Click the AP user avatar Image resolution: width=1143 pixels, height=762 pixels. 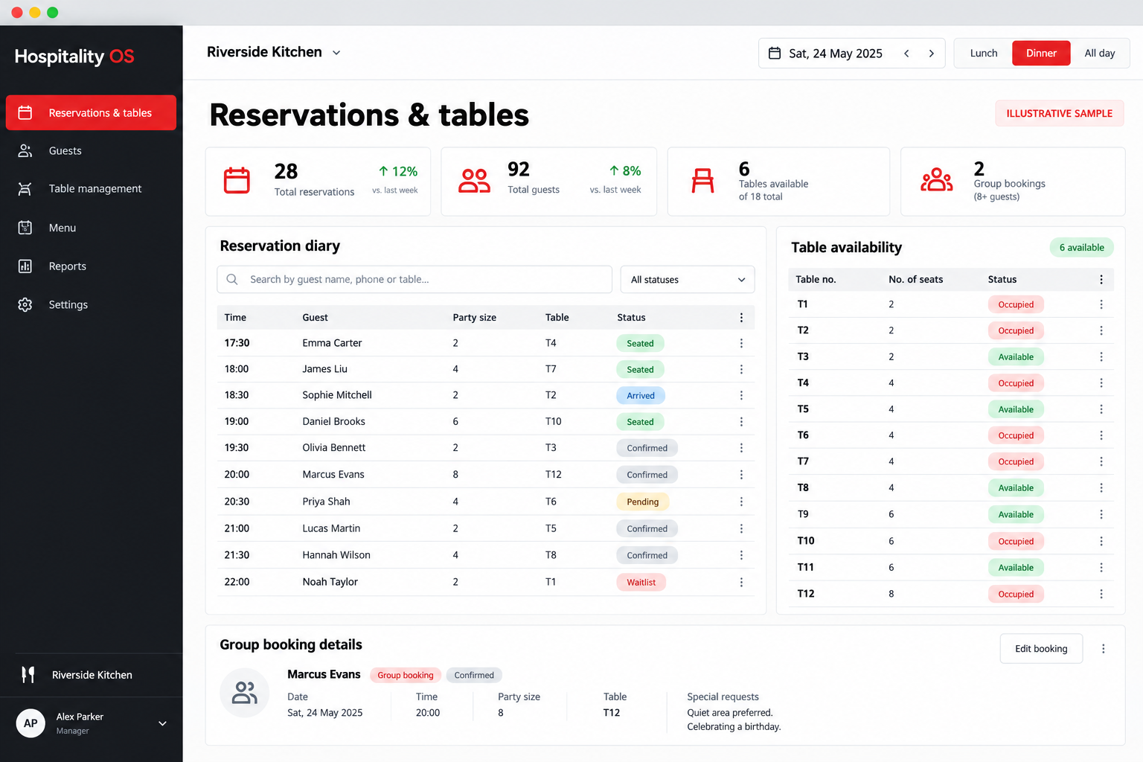(x=31, y=723)
